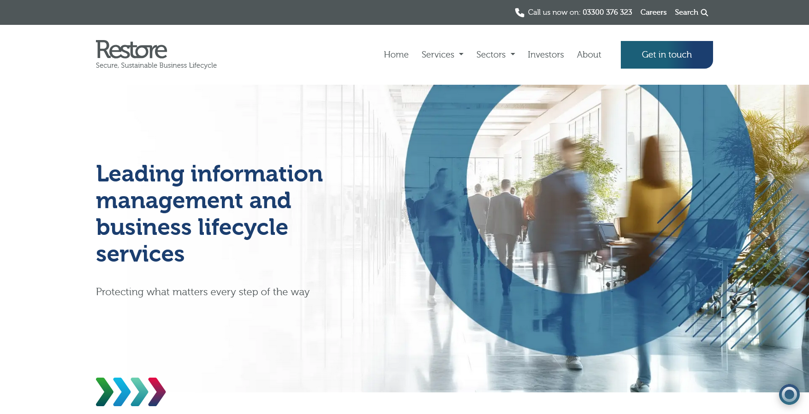Image resolution: width=809 pixels, height=414 pixels.
Task: Open the circular chat widget icon
Action: (789, 394)
